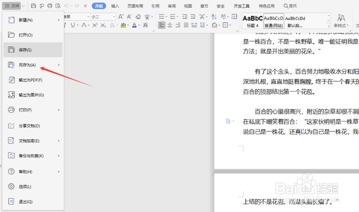Select 保存(S) in the file menu

[x=33, y=50]
